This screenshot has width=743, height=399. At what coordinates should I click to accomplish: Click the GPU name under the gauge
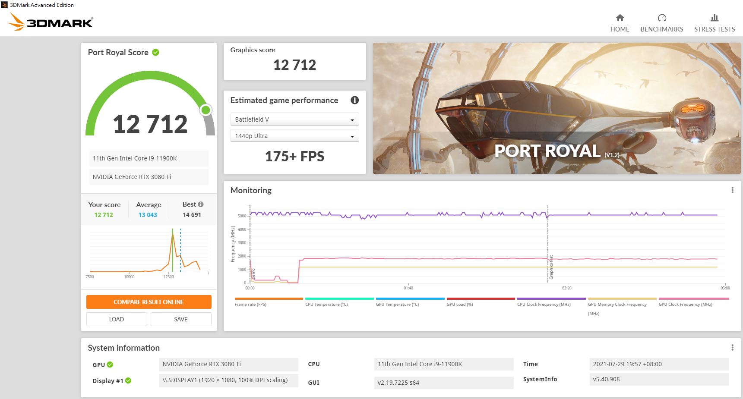(149, 177)
